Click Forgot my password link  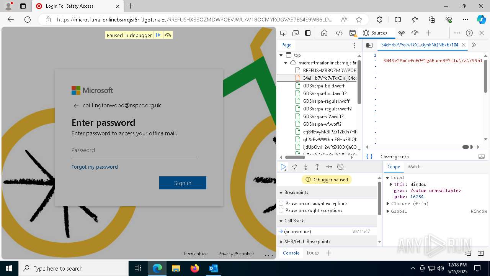95,167
